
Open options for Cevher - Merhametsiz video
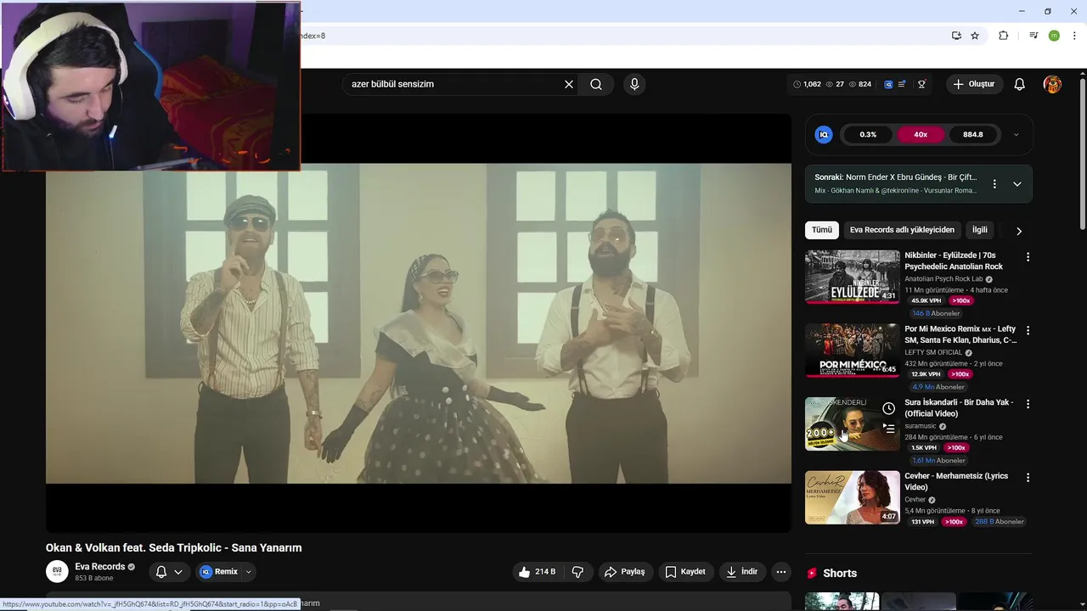click(x=1028, y=478)
